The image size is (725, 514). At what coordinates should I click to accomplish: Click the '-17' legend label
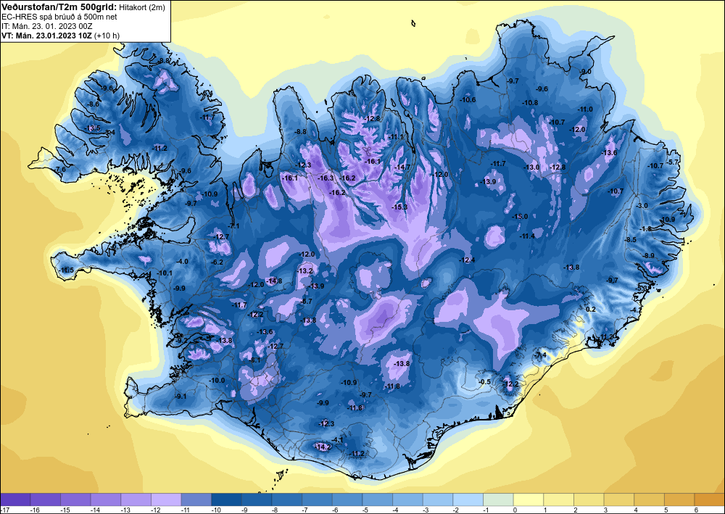pos(5,510)
